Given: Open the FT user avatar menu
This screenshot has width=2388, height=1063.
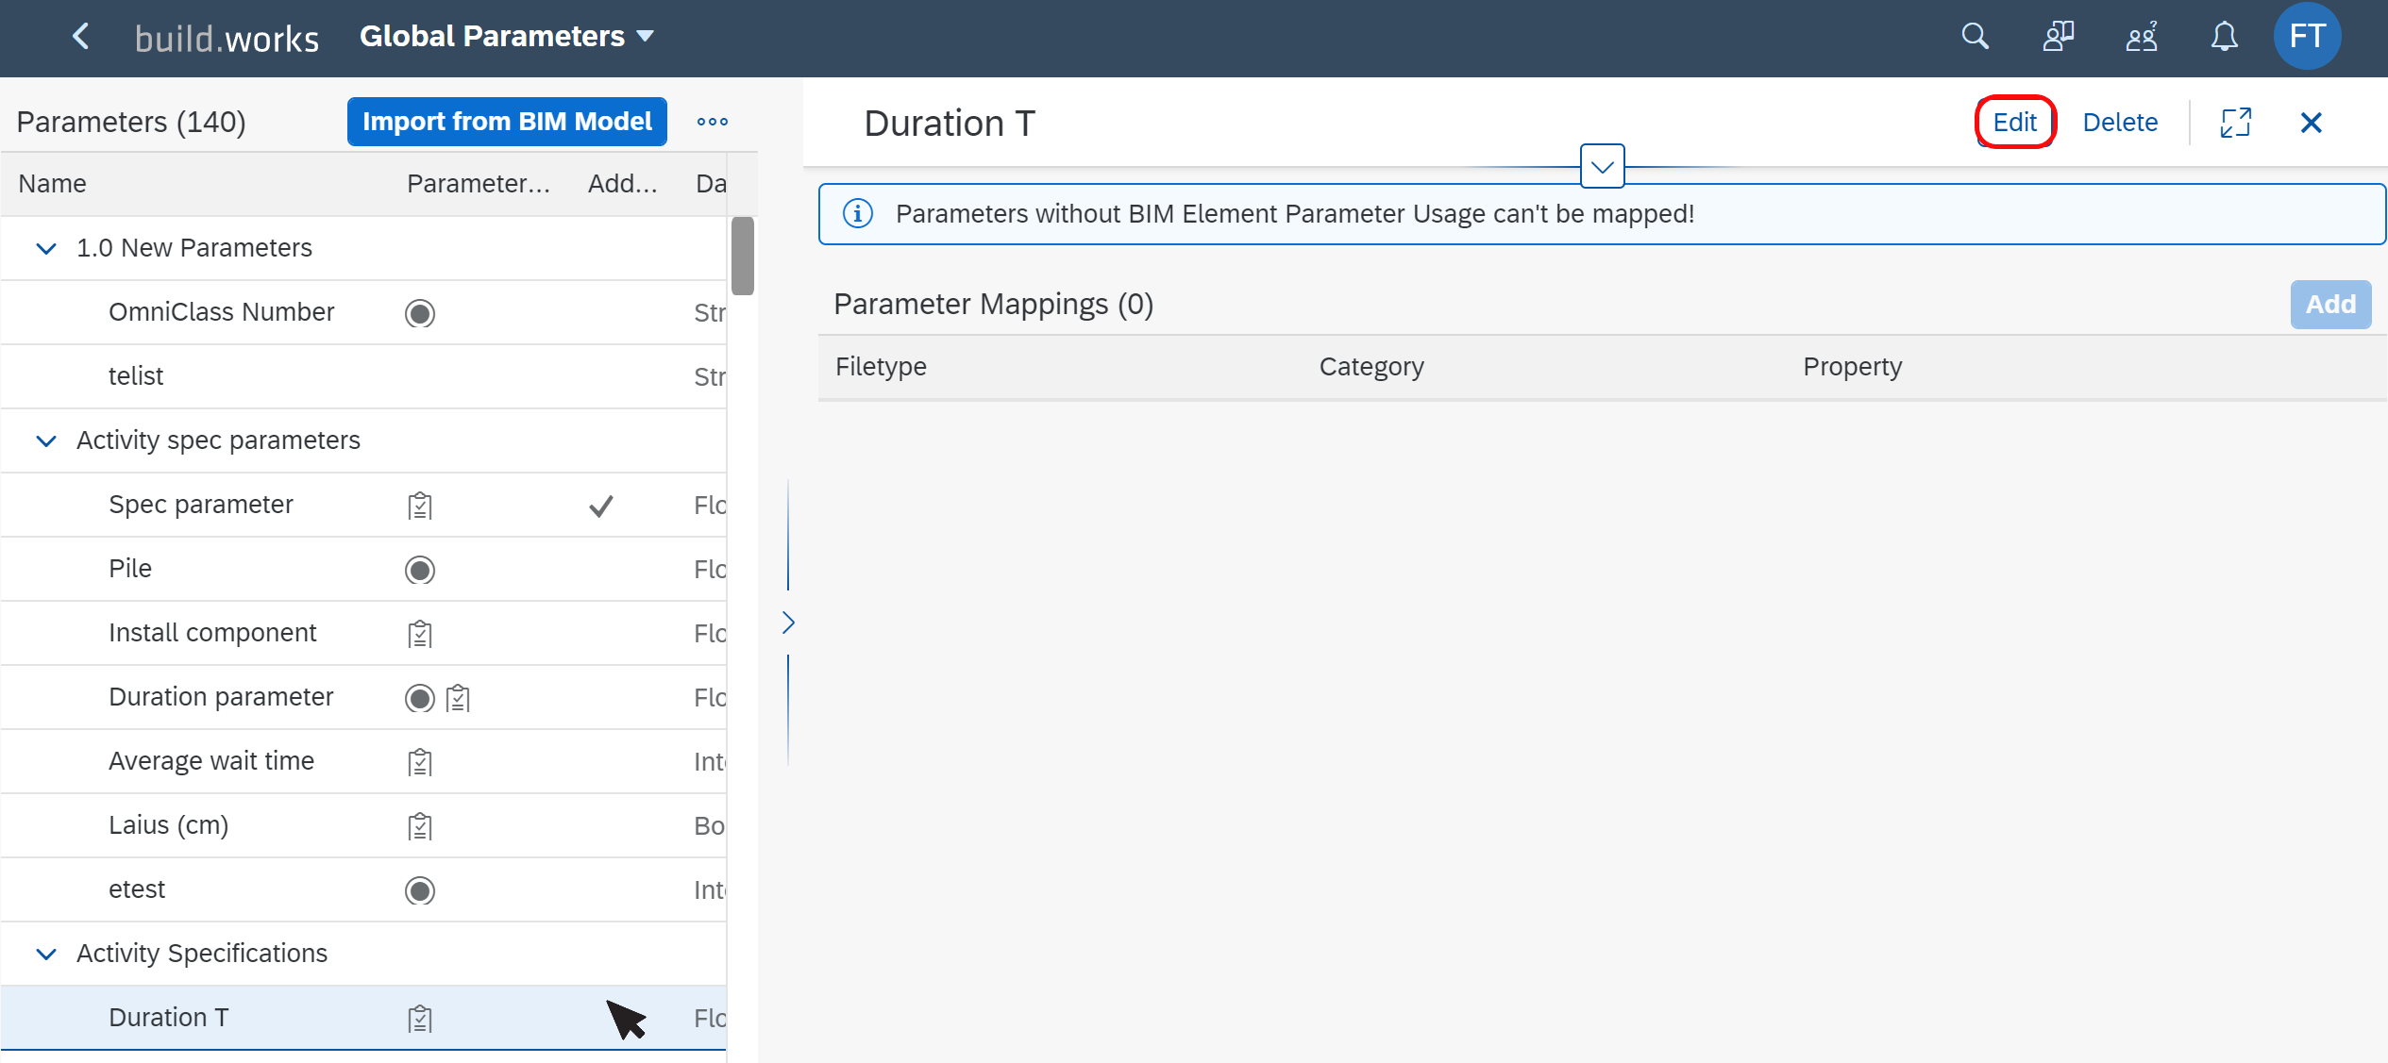Looking at the screenshot, I should pos(2307,37).
